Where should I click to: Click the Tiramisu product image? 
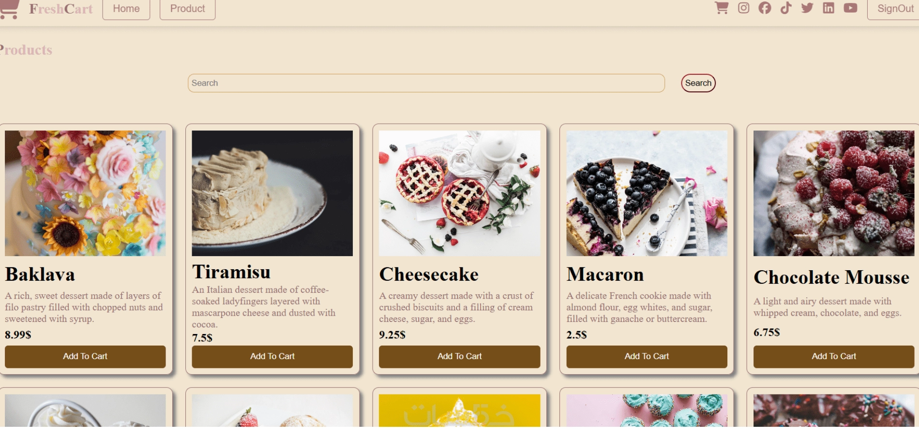click(272, 193)
